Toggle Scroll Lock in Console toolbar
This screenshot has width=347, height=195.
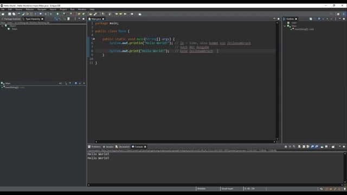(x=304, y=147)
